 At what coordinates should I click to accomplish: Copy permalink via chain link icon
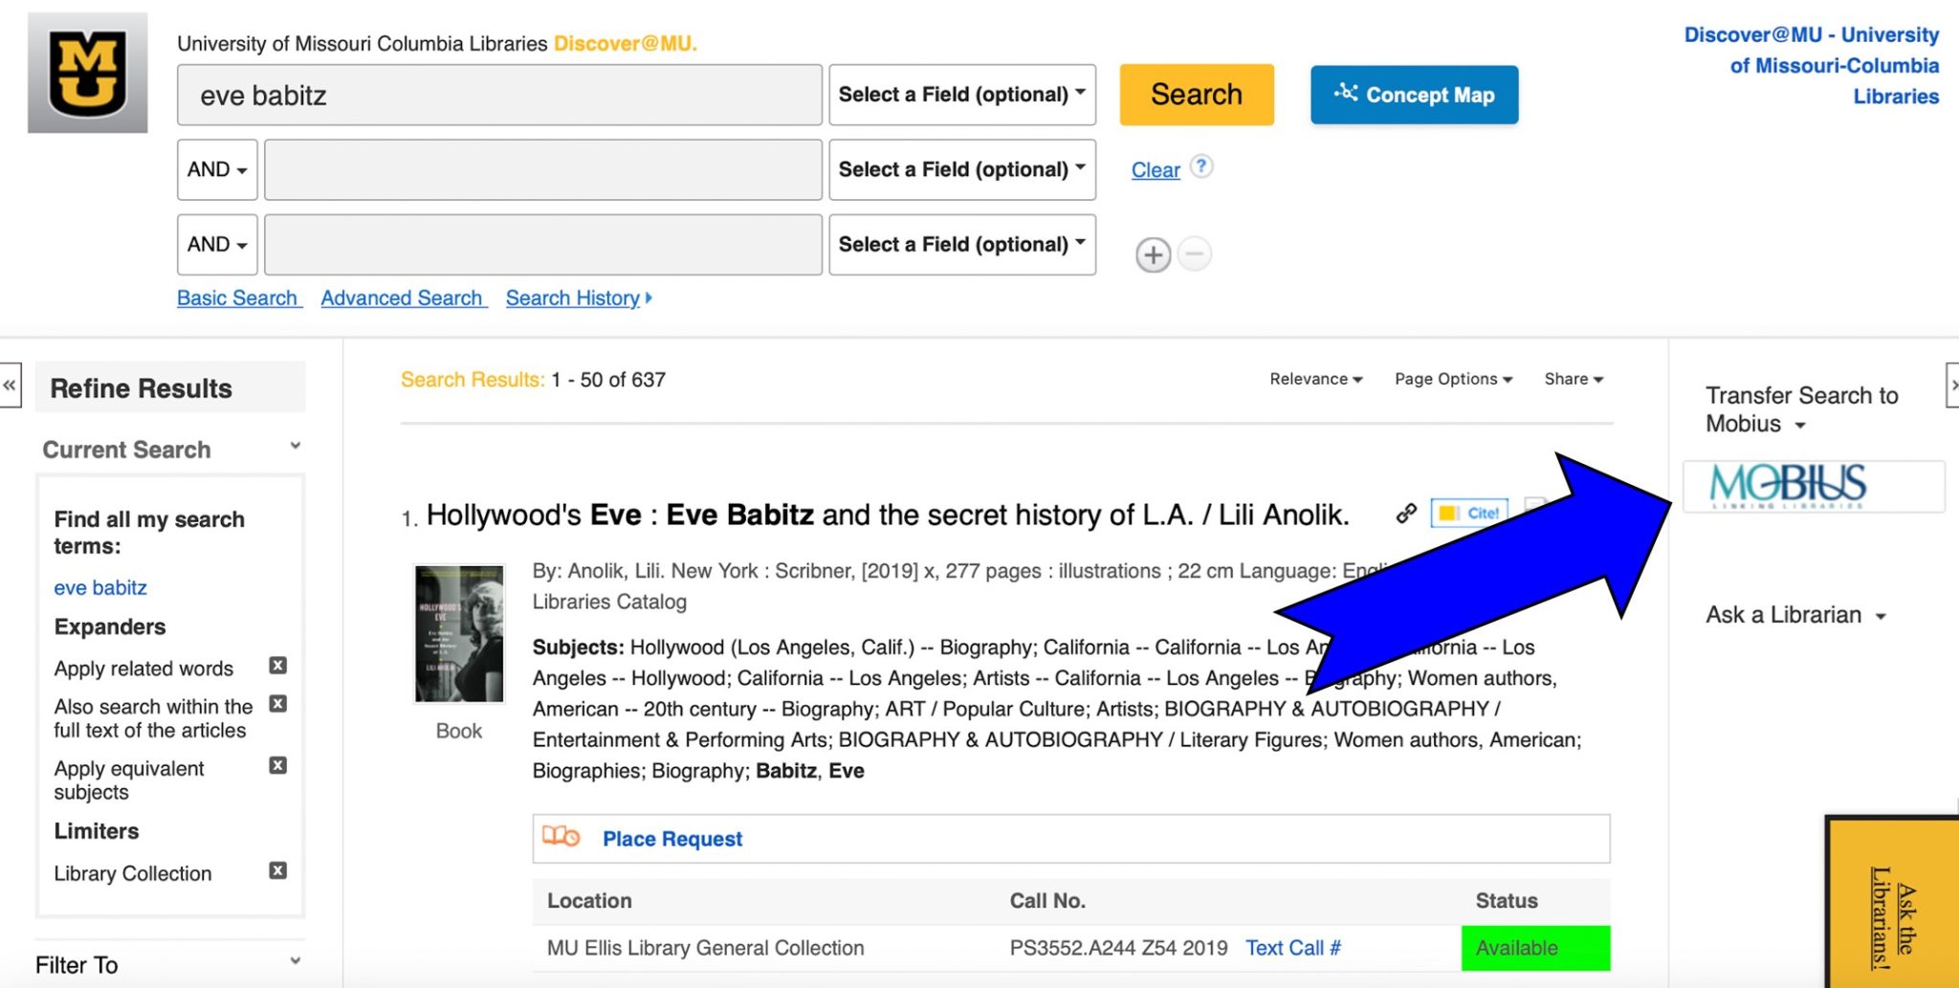[x=1405, y=514]
